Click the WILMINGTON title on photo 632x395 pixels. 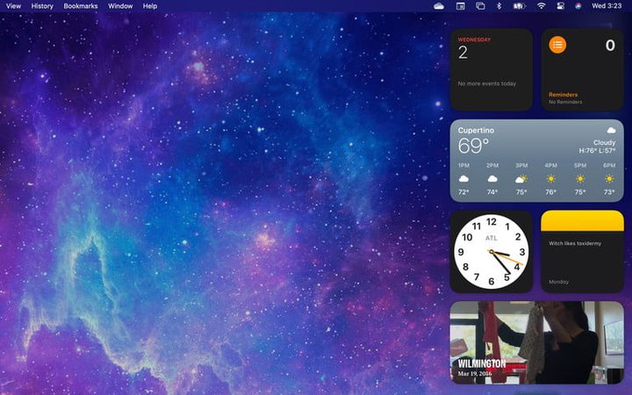pos(482,363)
